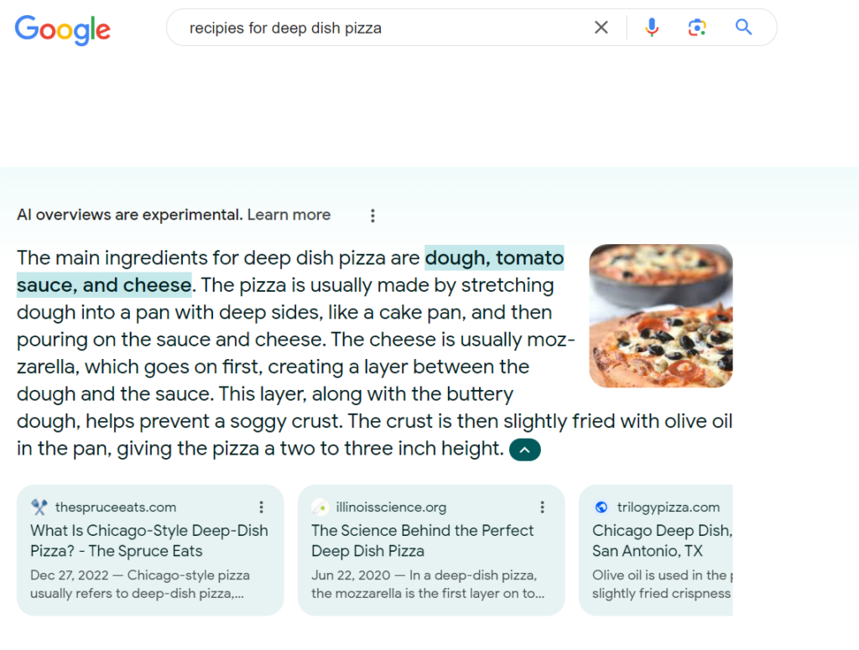Click the thespruceeats.com source domain
This screenshot has height=650, width=859.
tap(116, 507)
